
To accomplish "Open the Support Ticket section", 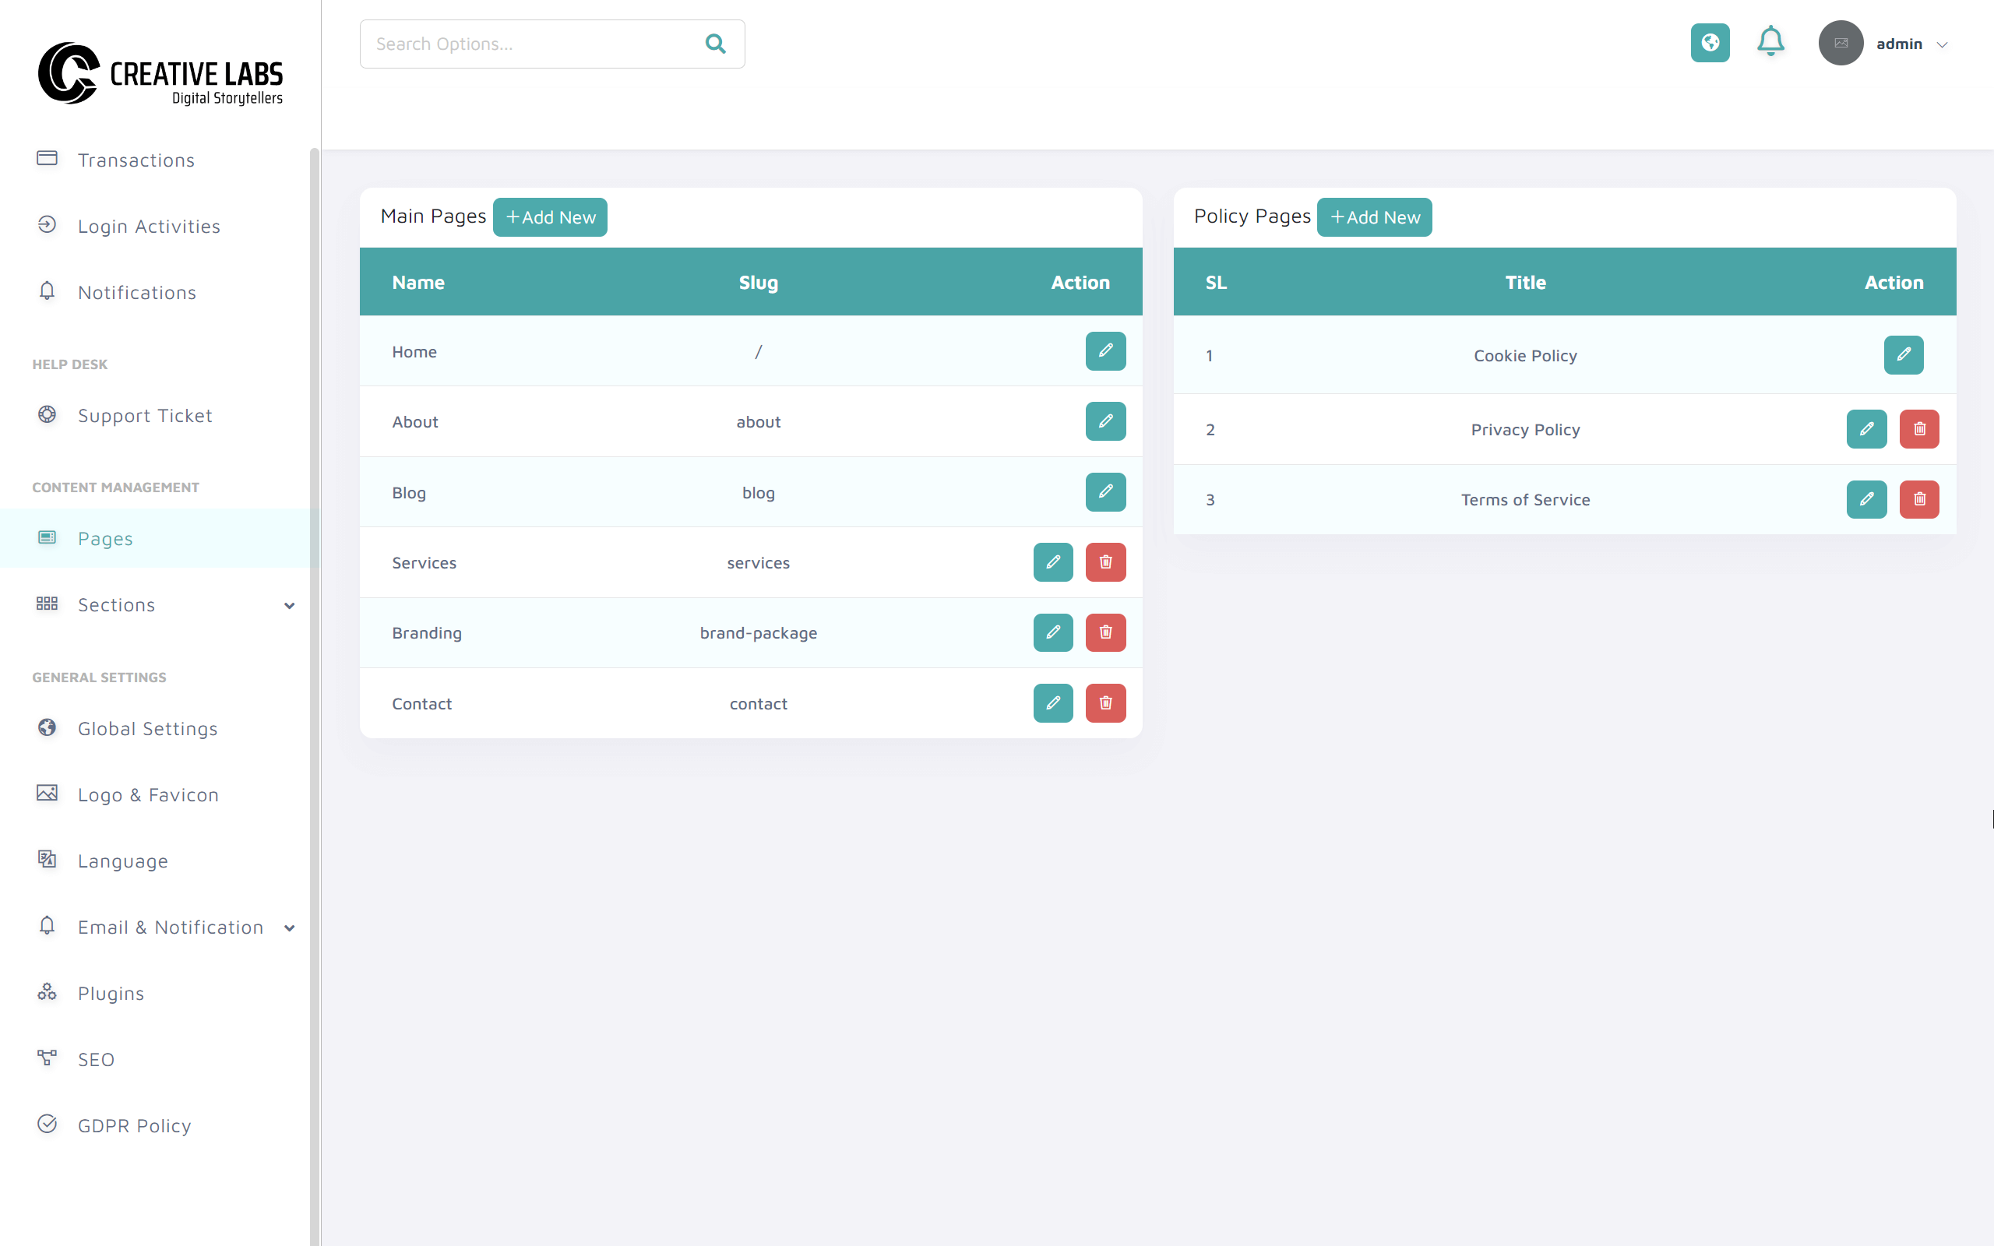I will 144,415.
